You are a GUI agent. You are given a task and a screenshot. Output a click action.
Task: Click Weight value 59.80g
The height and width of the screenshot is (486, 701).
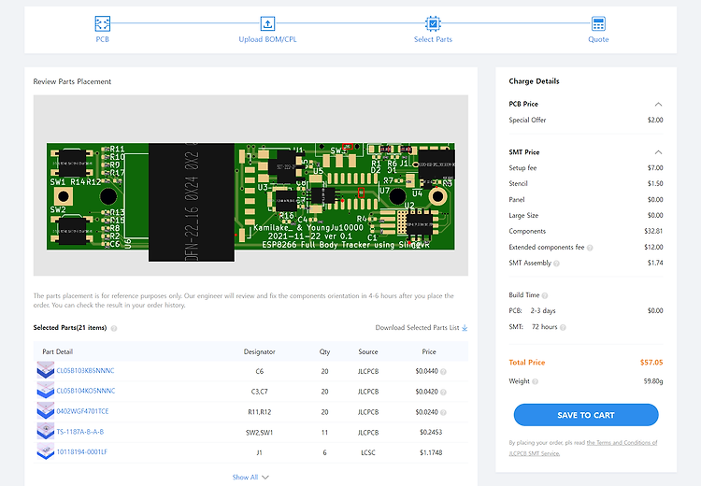653,381
